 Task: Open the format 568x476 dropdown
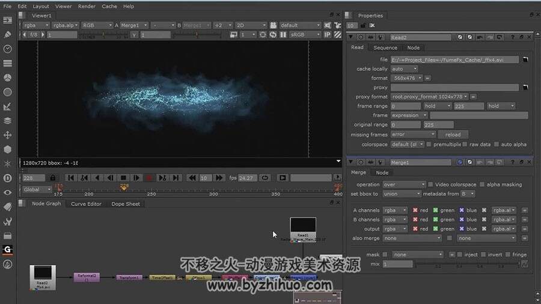click(407, 78)
